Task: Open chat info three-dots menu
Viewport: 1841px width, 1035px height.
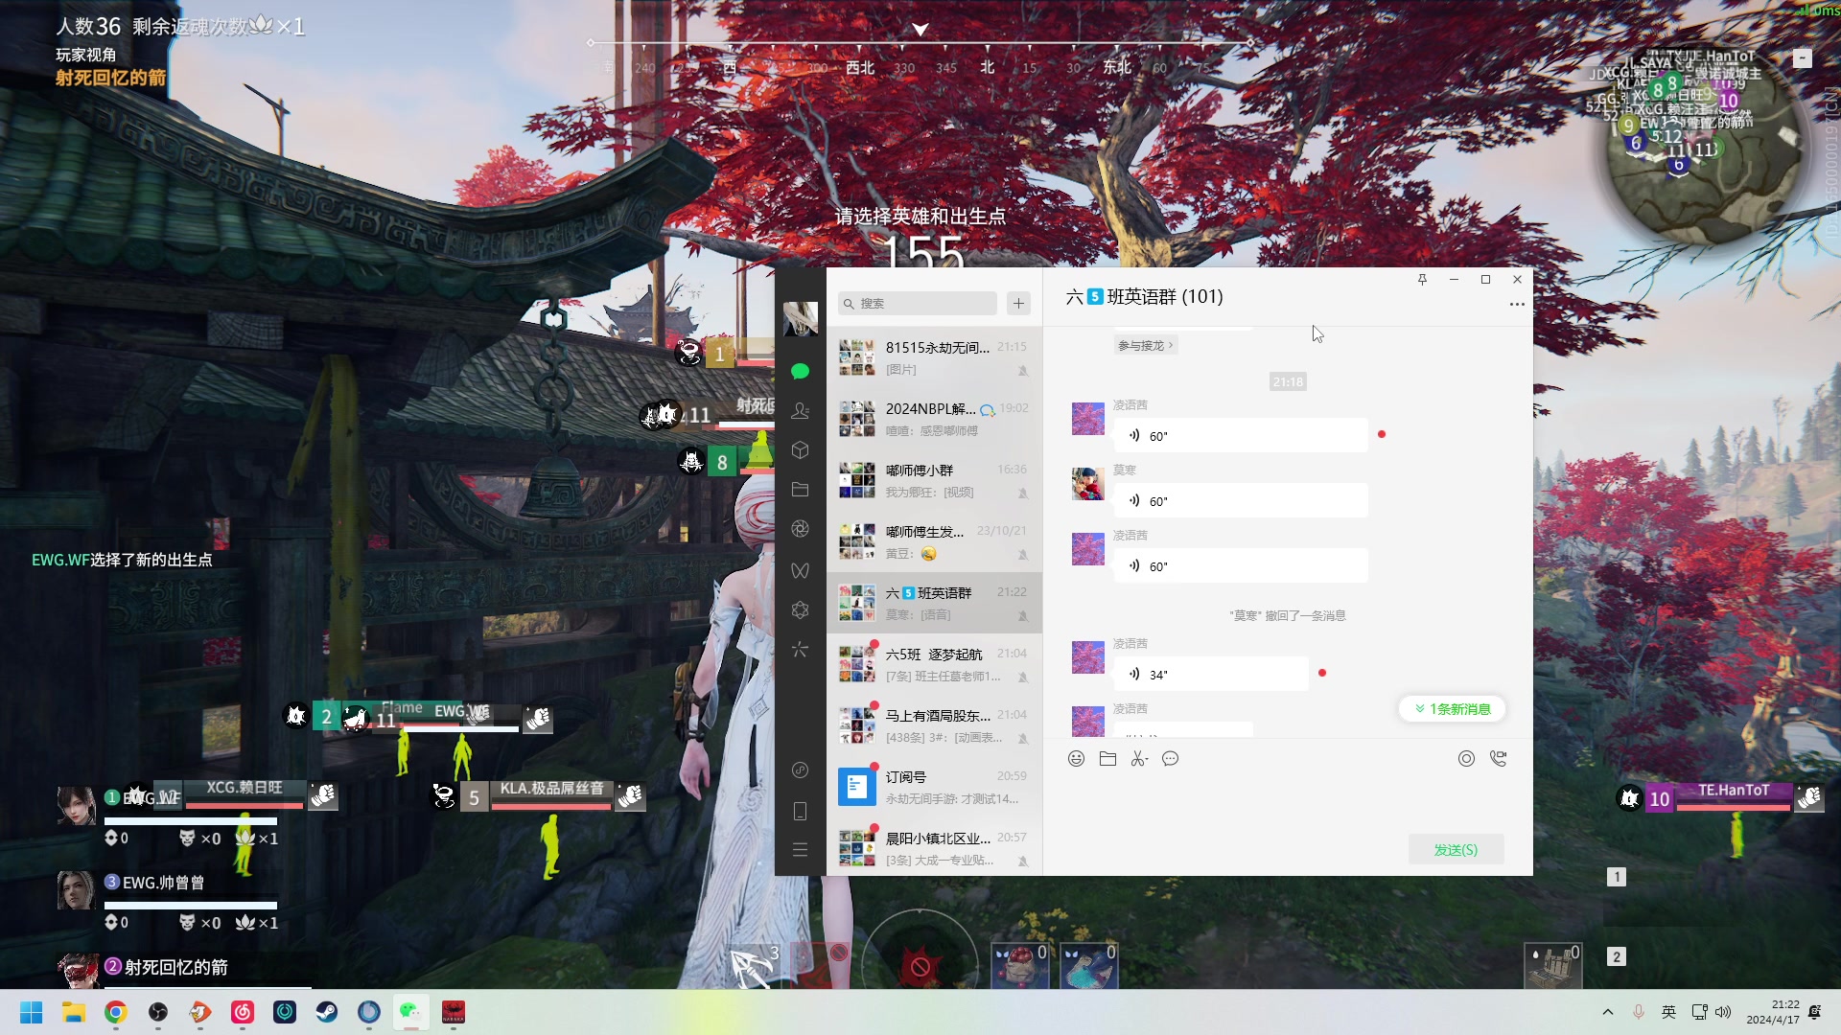Action: click(1516, 304)
